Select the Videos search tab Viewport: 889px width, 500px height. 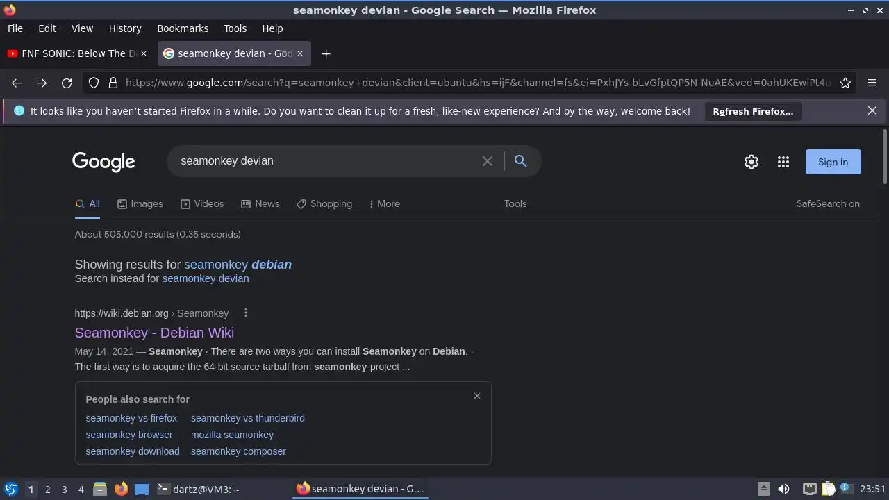[x=202, y=203]
